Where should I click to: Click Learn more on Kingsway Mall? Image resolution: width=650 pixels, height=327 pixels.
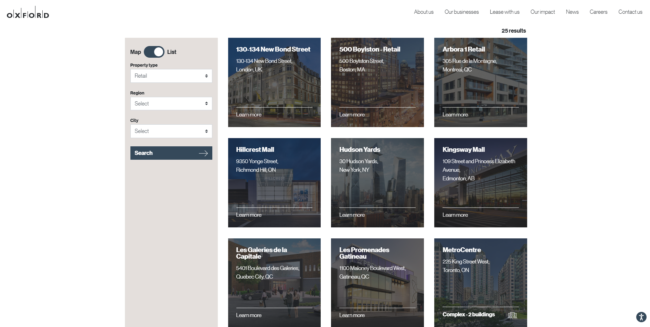455,215
